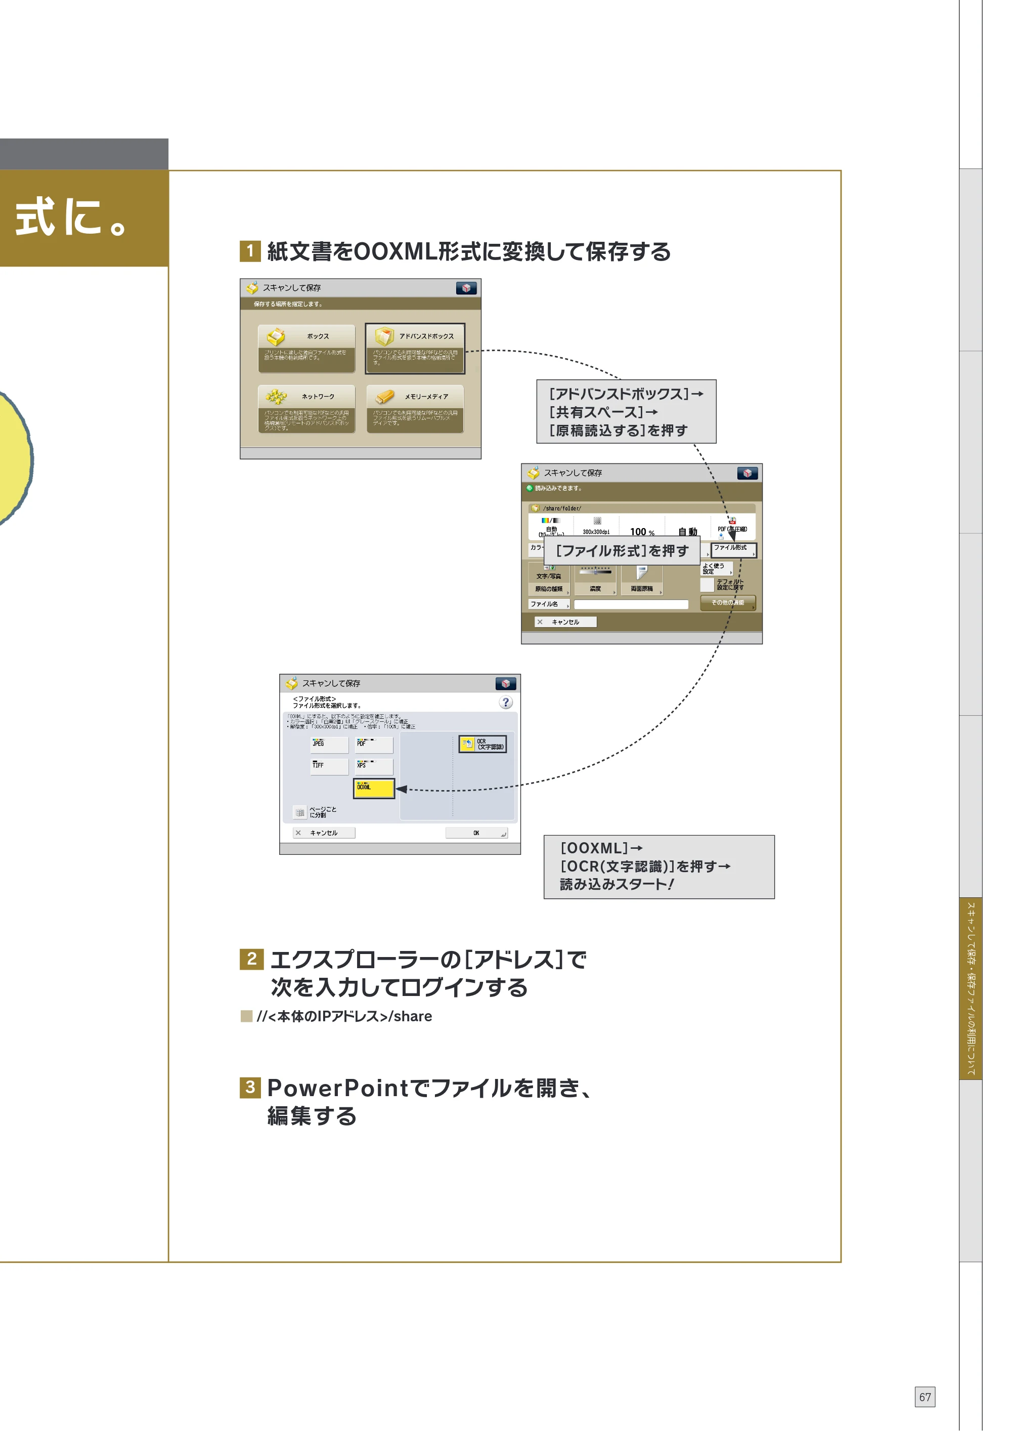Click the 300x300dpi resolution indicator
Image resolution: width=1012 pixels, height=1431 pixels.
pyautogui.click(x=596, y=526)
